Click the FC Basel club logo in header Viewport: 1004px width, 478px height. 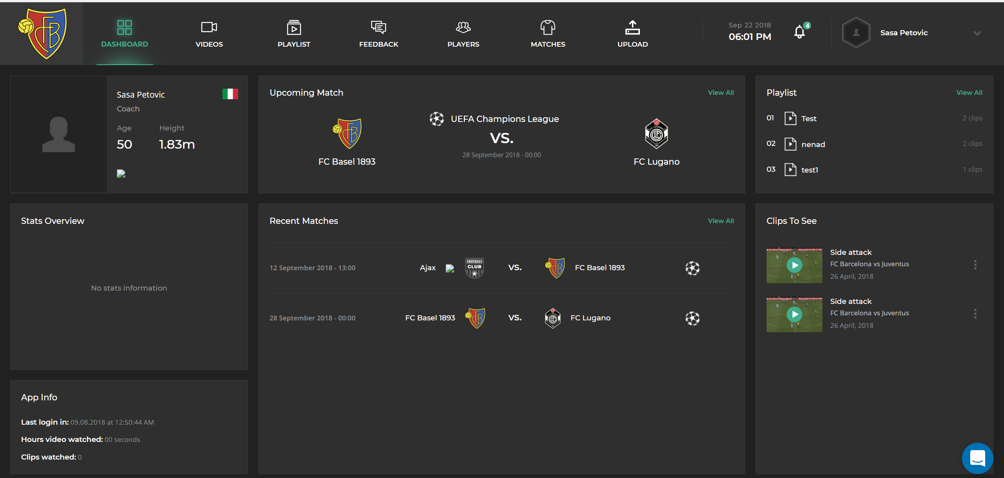(x=43, y=34)
